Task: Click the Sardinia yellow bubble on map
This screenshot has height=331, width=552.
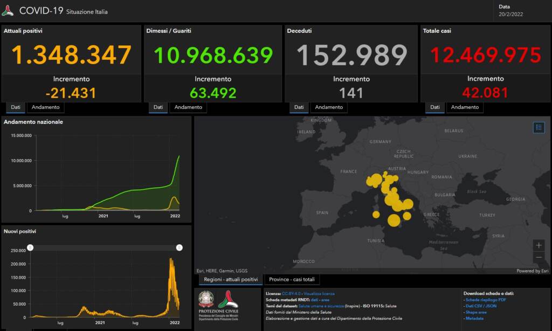Action: tap(376, 215)
